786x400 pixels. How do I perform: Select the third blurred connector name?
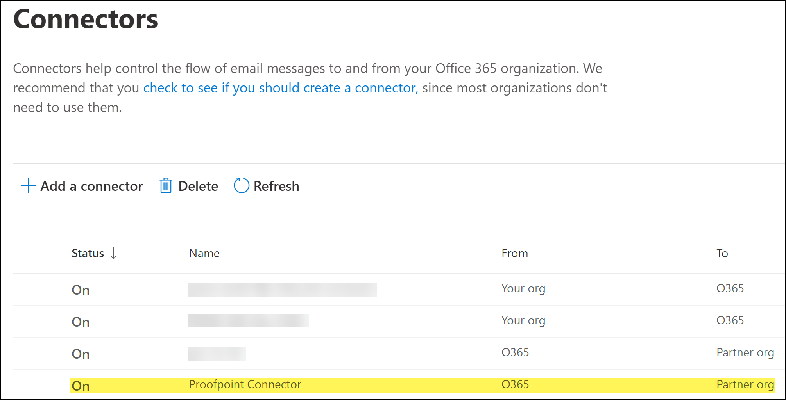click(x=217, y=353)
